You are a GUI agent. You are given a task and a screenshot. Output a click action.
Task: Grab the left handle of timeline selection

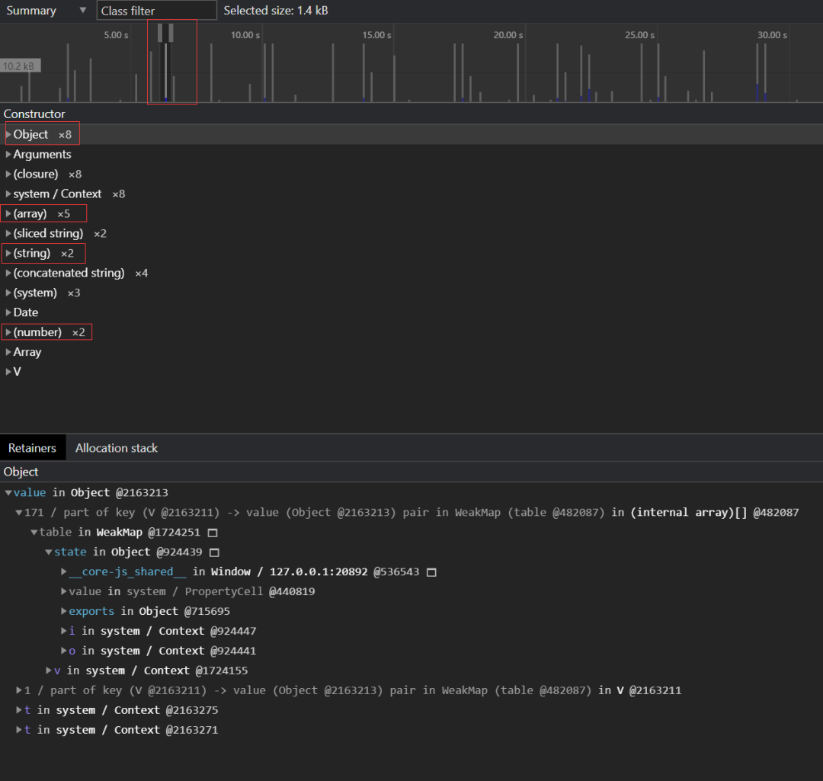click(160, 33)
